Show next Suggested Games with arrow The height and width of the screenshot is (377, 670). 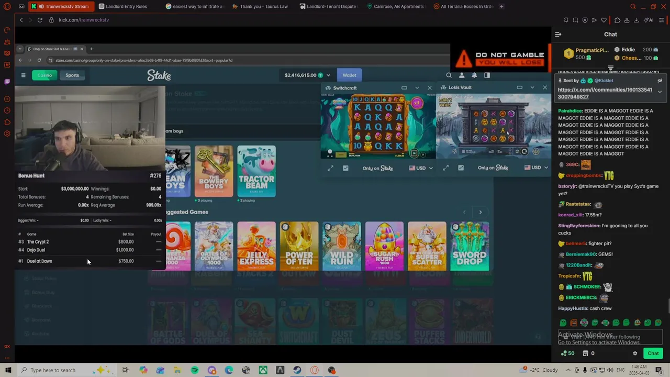tap(480, 212)
